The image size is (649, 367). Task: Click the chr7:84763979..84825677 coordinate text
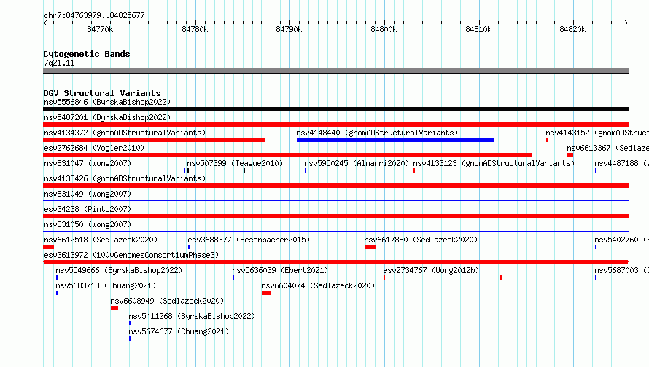tap(94, 16)
